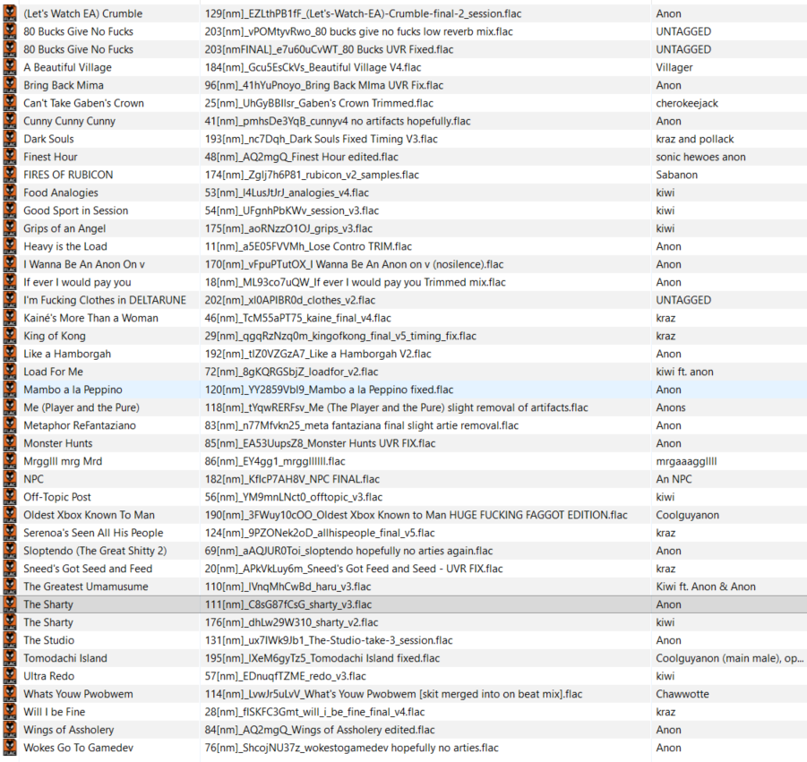Click the file icon next to Monster Hunts
This screenshot has height=762, width=807.
pyautogui.click(x=10, y=443)
